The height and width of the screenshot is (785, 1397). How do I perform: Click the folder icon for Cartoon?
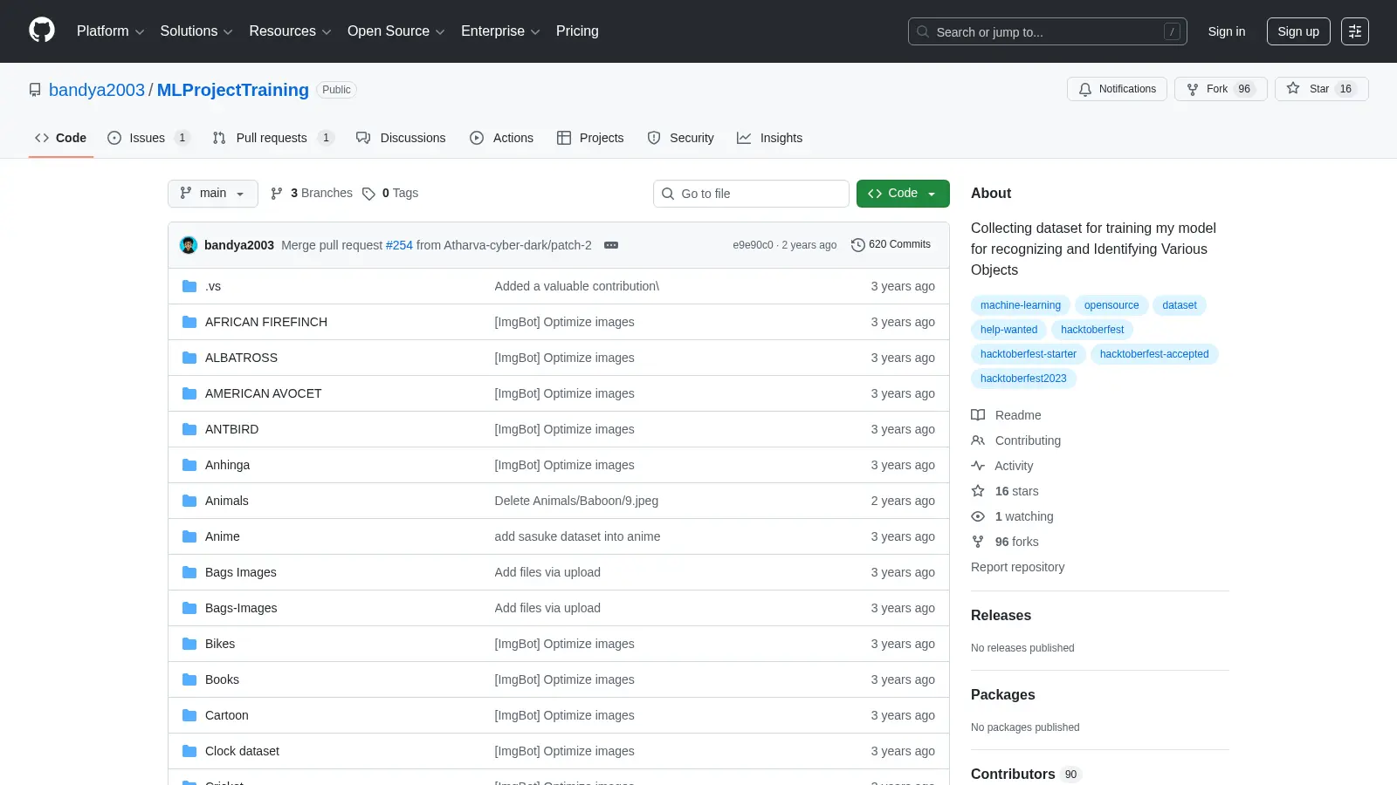pos(189,715)
